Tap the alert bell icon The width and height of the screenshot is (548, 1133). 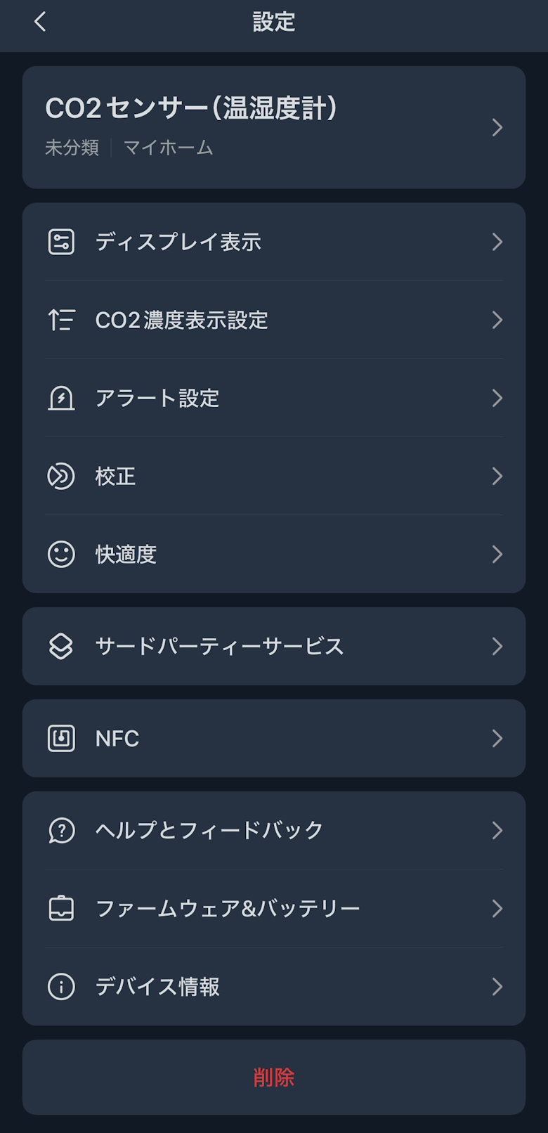pyautogui.click(x=61, y=398)
